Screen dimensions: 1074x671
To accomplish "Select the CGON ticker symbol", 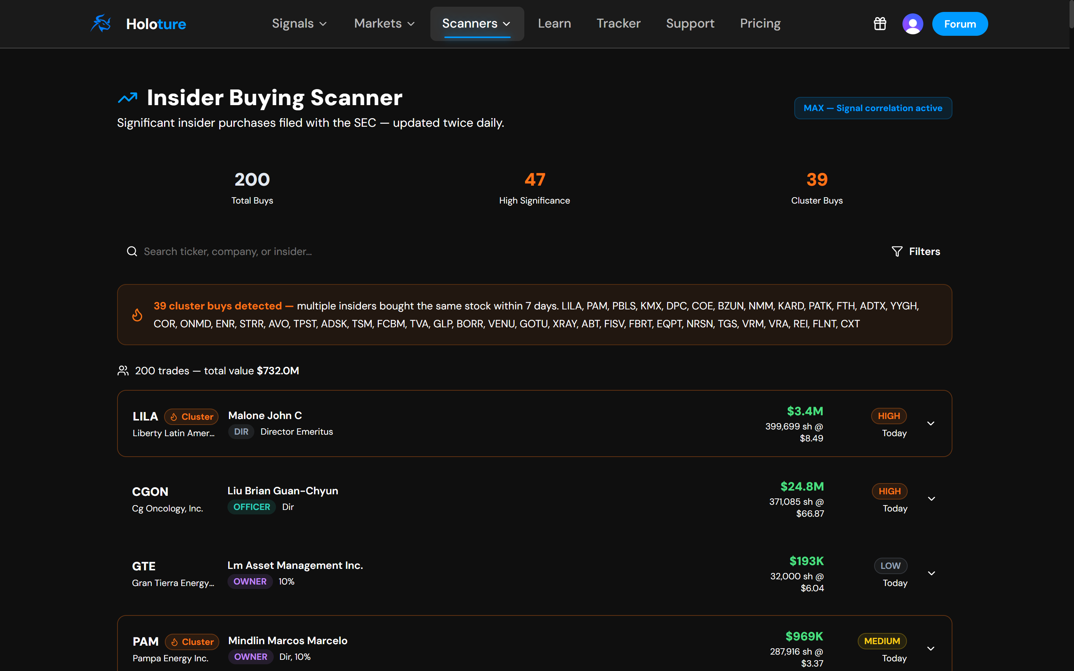I will [150, 492].
